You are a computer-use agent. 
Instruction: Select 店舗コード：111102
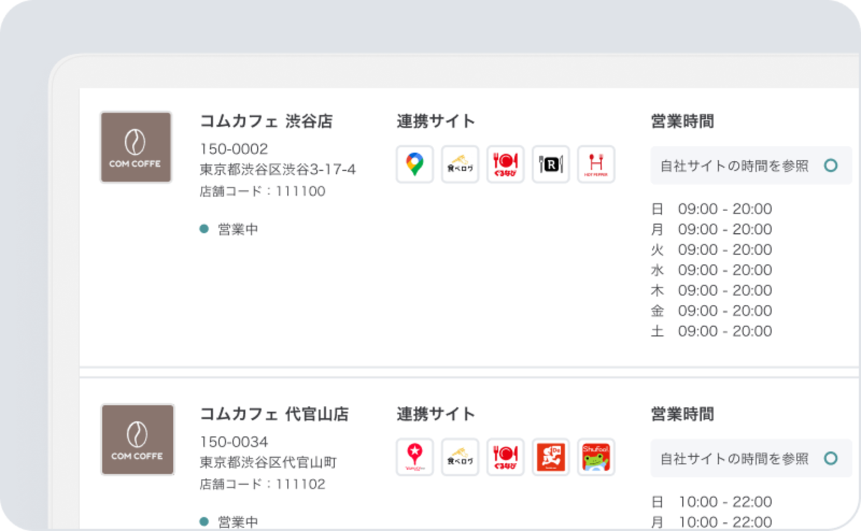[x=262, y=484]
